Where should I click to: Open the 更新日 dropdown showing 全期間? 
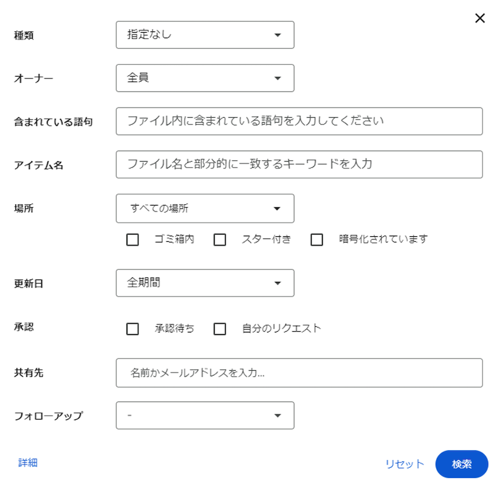point(205,283)
